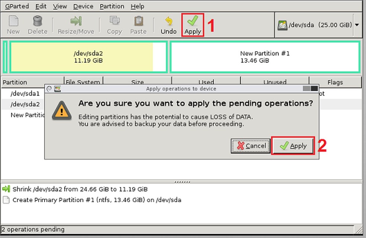Open the Partition menu
The height and width of the screenshot is (238, 366).
[112, 6]
